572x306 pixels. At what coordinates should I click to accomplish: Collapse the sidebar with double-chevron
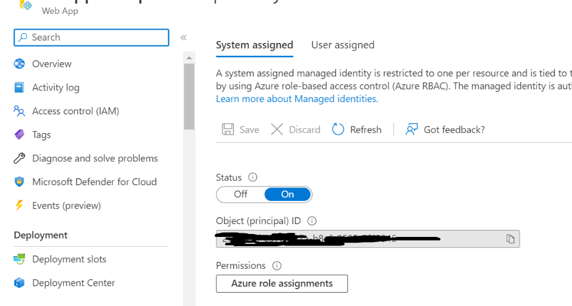(x=183, y=38)
